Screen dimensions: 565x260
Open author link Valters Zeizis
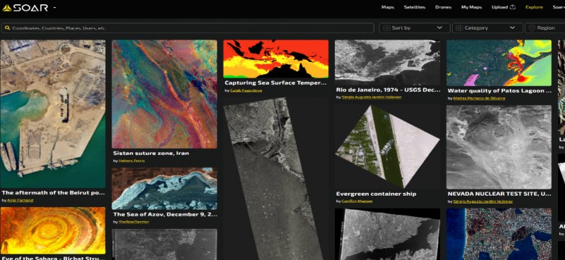[x=131, y=161]
